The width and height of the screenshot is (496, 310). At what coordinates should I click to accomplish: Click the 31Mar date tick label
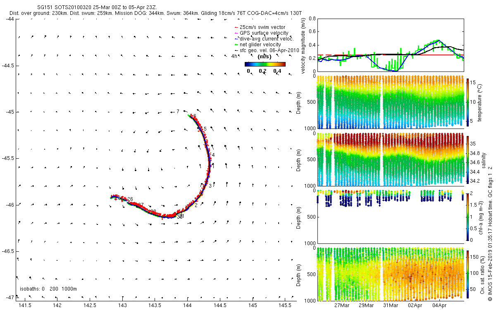coord(391,305)
